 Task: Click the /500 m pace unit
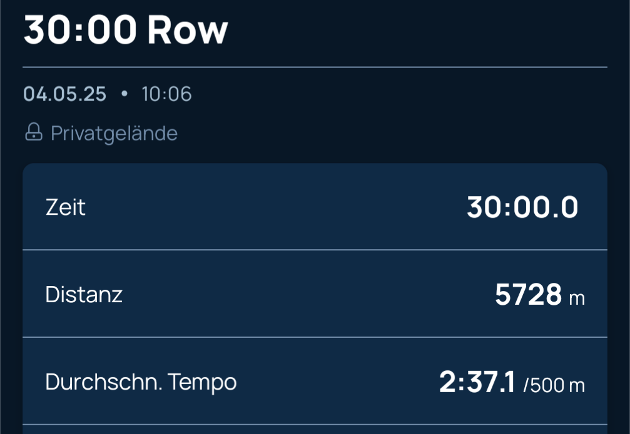[554, 385]
